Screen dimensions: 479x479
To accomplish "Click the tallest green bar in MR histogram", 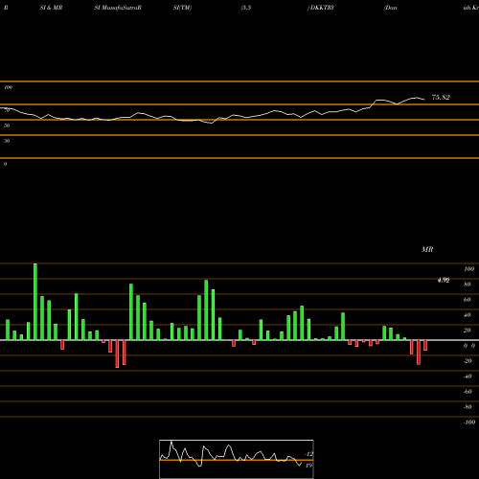I will [x=35, y=302].
